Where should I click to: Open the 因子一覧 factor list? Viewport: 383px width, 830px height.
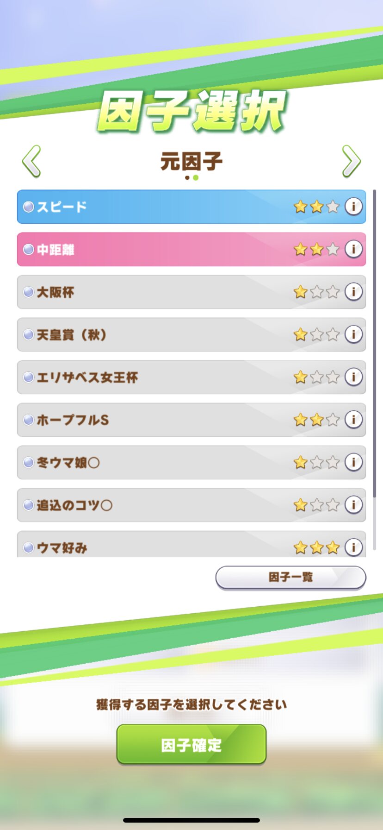(290, 577)
